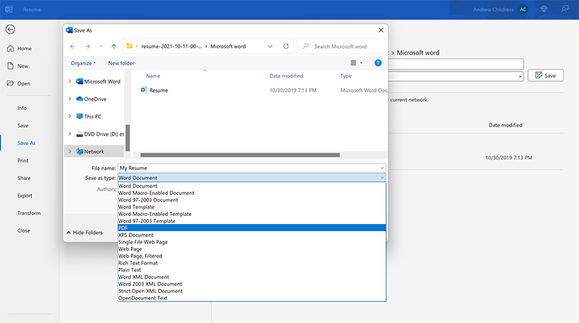Open the Export page
The image size is (579, 323).
click(25, 196)
